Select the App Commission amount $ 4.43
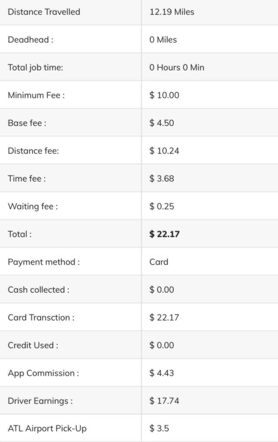The height and width of the screenshot is (442, 278). pos(162,373)
